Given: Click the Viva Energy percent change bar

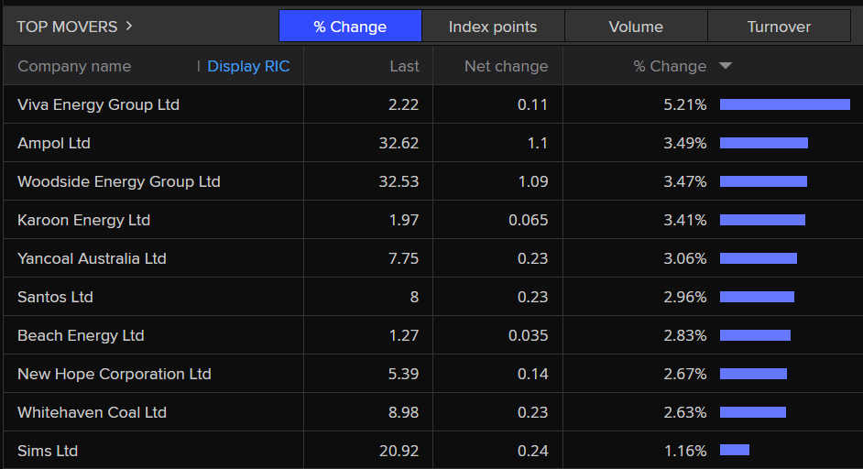Looking at the screenshot, I should [784, 104].
